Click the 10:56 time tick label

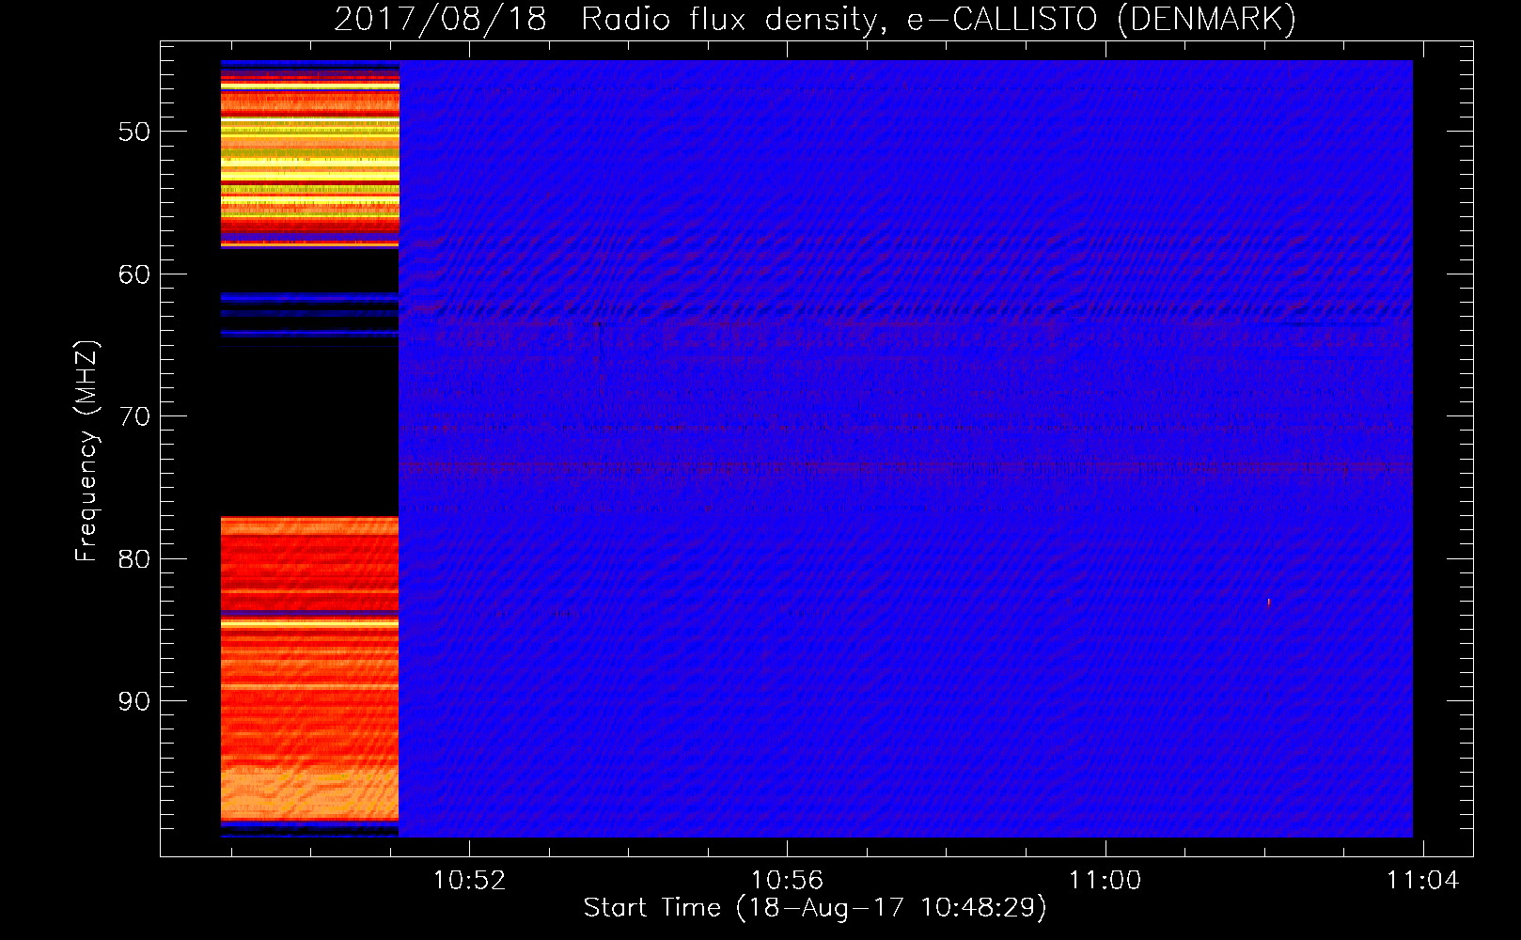coord(787,880)
